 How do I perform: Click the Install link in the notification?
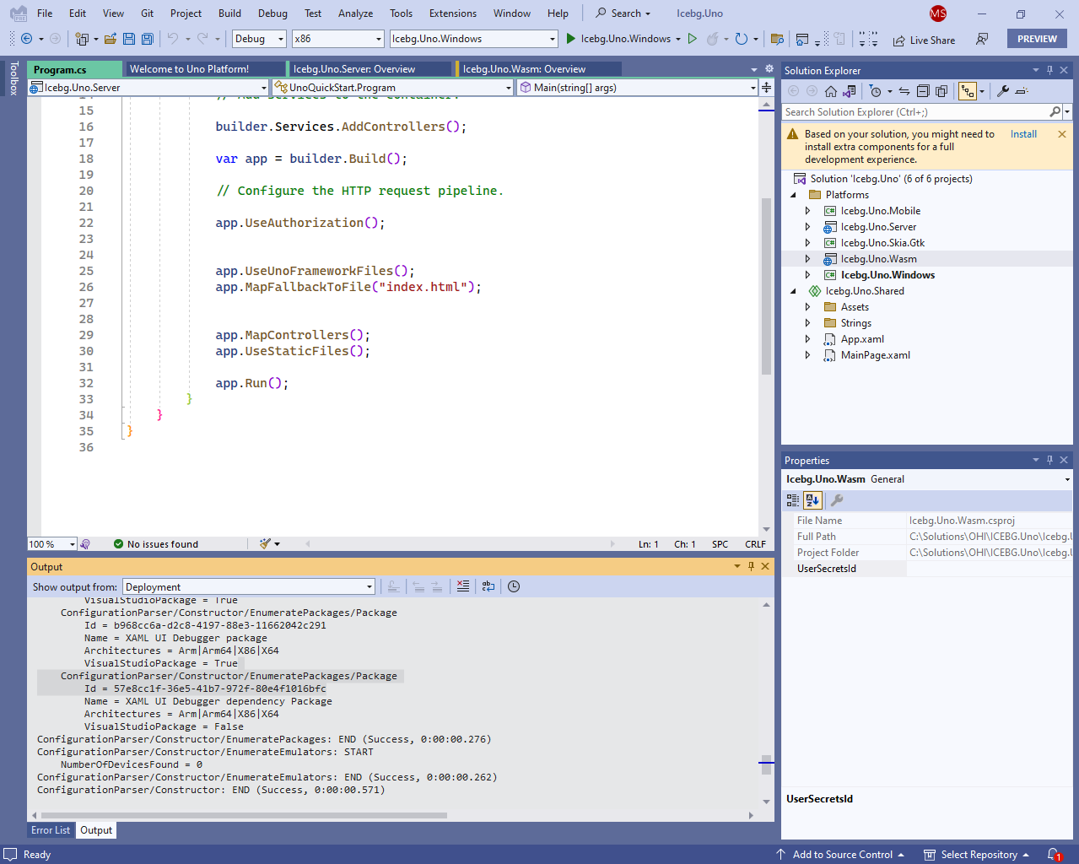(x=1023, y=134)
